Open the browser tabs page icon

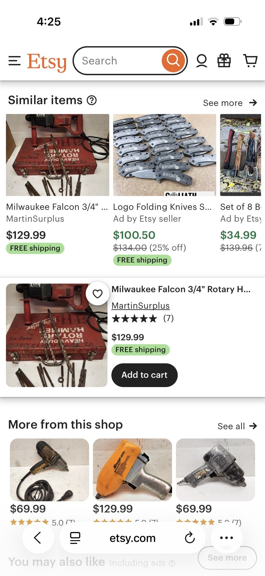tap(75, 538)
